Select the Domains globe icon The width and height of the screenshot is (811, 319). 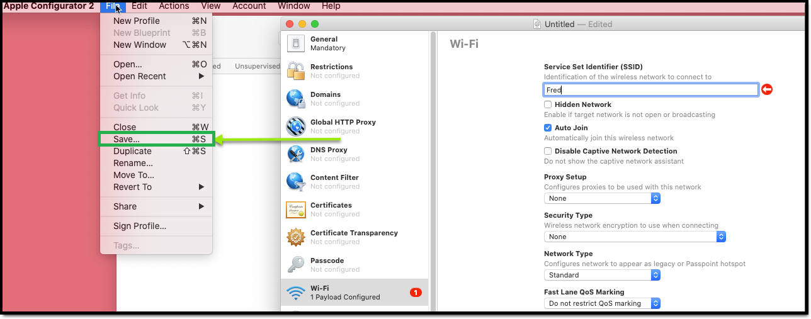coord(296,99)
